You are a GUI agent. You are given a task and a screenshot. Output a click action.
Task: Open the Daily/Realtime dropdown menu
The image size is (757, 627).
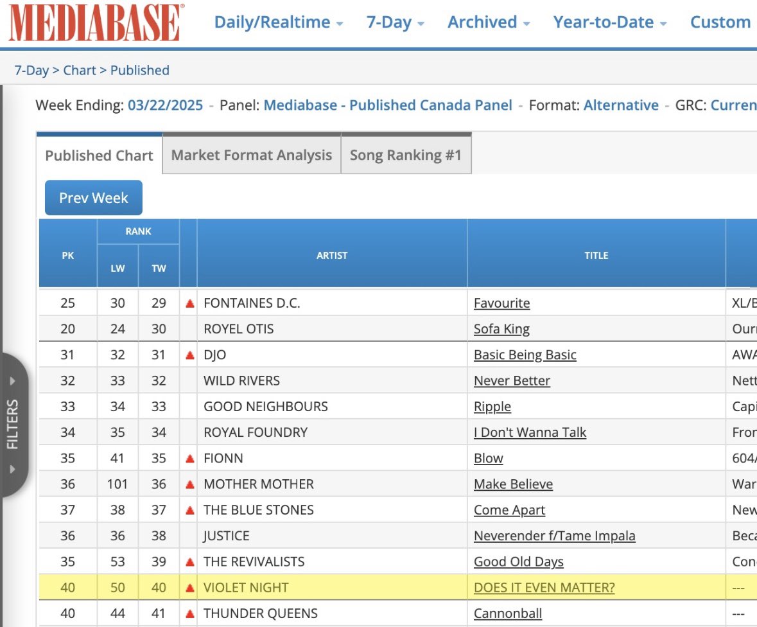pyautogui.click(x=279, y=22)
